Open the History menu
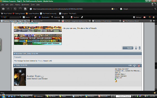 click(18, 5)
